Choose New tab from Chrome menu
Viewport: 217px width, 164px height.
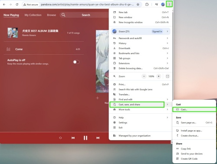pyautogui.click(x=141, y=12)
